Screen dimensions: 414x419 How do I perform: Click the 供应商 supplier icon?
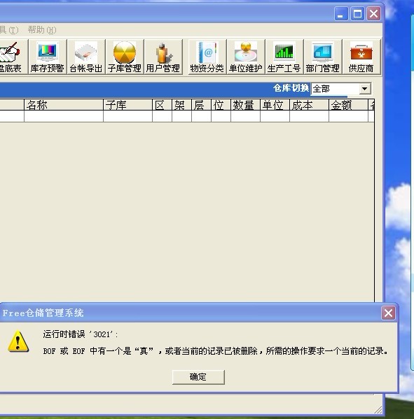point(361,57)
